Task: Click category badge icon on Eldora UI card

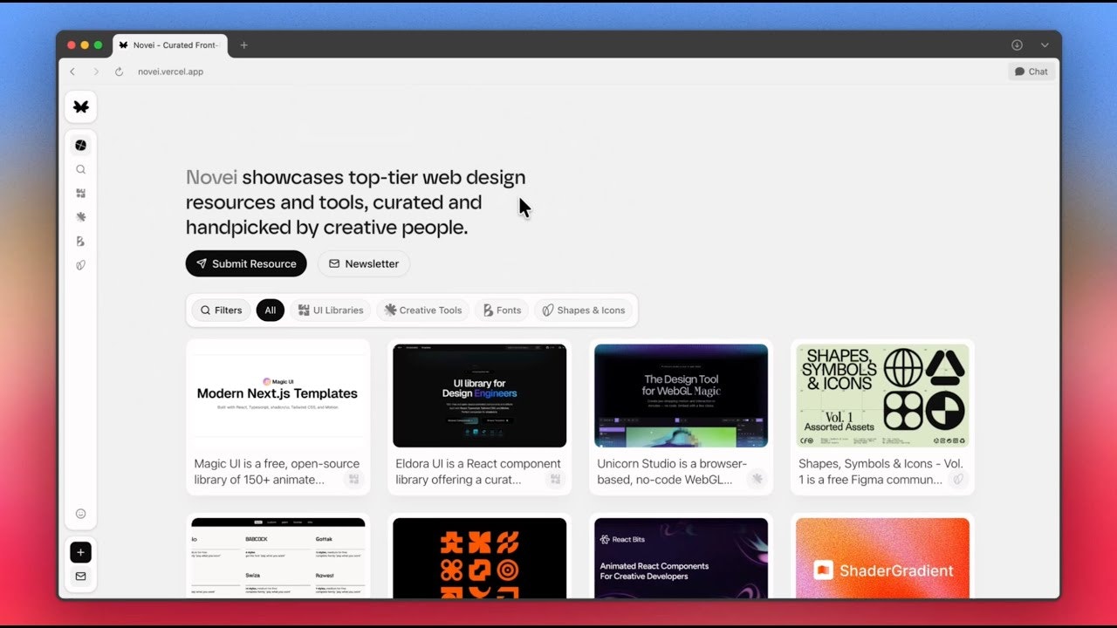Action: (555, 479)
